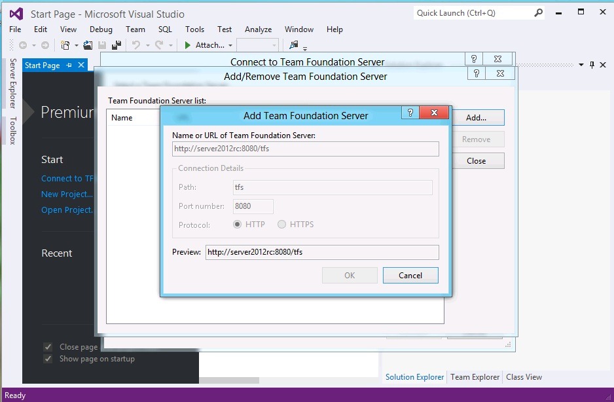Open the solution configurations combo box
Screen dimensions: 614x402
tap(257, 45)
